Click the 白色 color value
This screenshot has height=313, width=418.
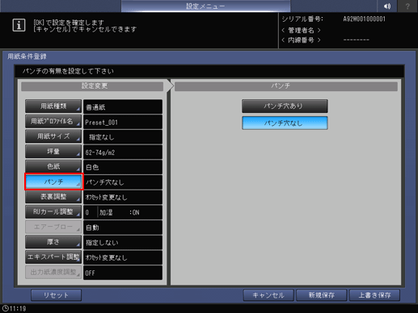pos(123,167)
